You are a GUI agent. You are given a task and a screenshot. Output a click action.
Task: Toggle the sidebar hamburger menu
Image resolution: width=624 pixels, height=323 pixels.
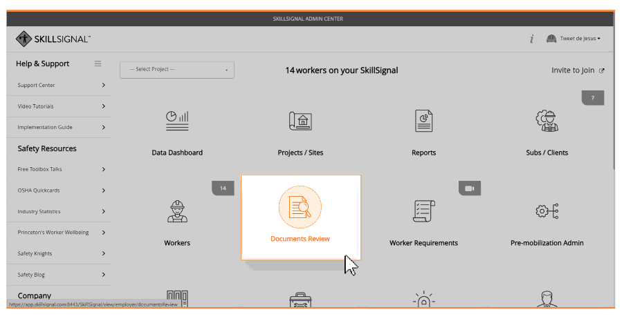pos(98,63)
